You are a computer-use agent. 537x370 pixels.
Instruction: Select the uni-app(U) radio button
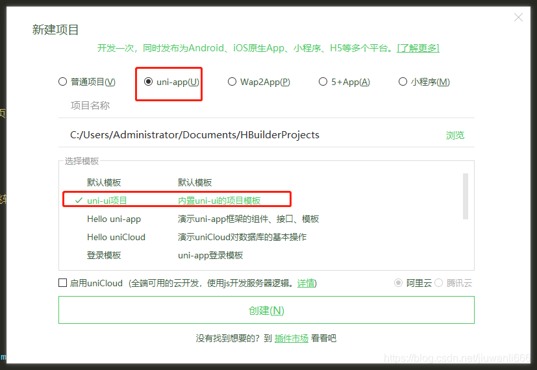tap(148, 82)
